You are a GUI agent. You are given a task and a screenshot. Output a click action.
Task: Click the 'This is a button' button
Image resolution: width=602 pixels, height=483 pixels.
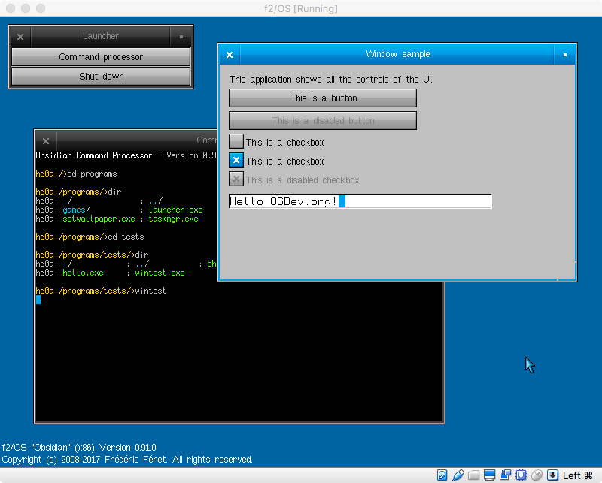(x=323, y=98)
